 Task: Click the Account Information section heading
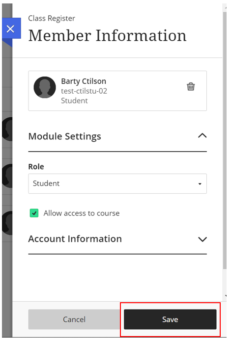(75, 239)
